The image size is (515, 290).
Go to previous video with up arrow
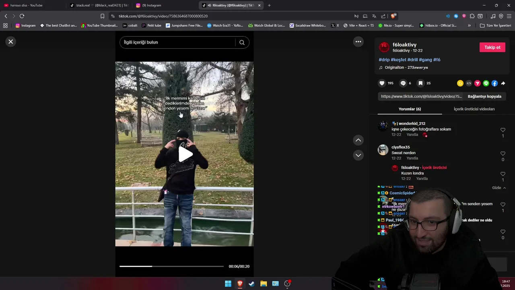358,140
